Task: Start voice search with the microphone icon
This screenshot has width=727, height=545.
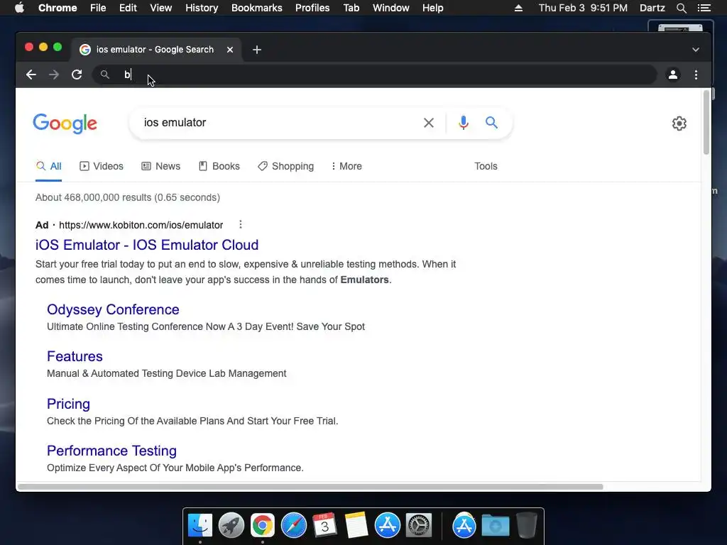Action: point(463,123)
